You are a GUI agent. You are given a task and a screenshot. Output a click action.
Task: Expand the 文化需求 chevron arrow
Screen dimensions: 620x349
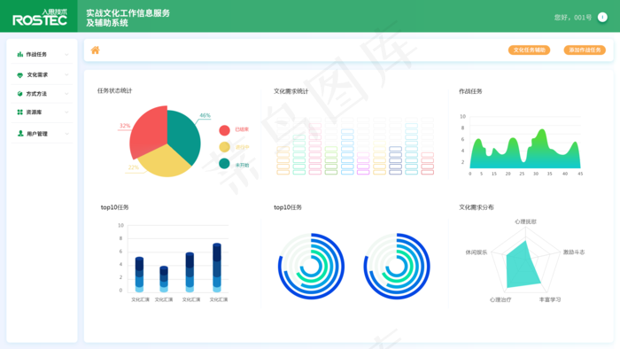tap(66, 74)
